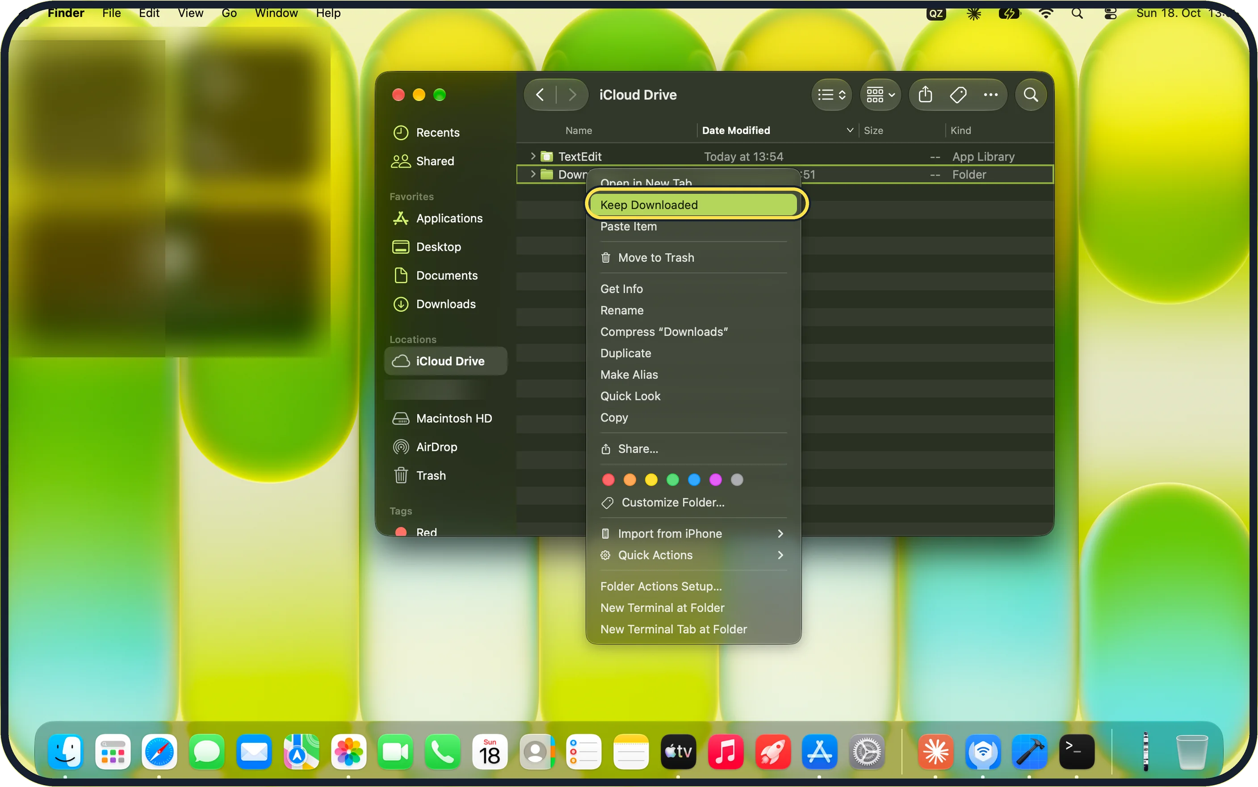Sort by the Size column header
The image size is (1258, 787).
point(873,130)
